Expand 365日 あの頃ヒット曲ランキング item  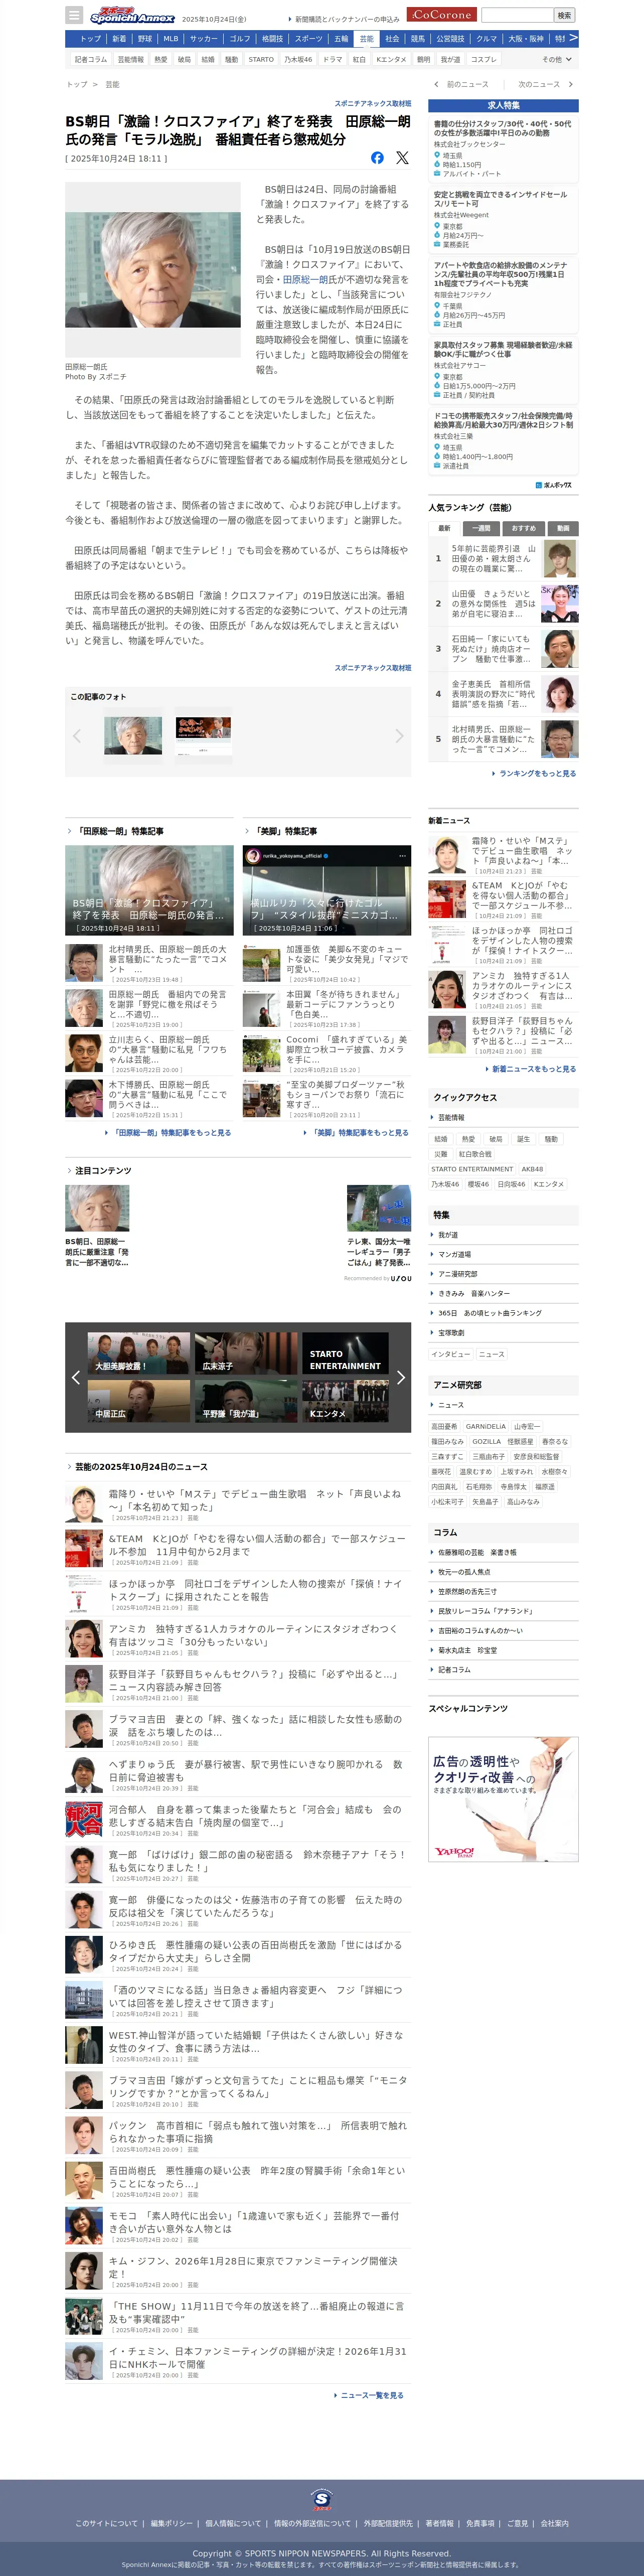(503, 1313)
